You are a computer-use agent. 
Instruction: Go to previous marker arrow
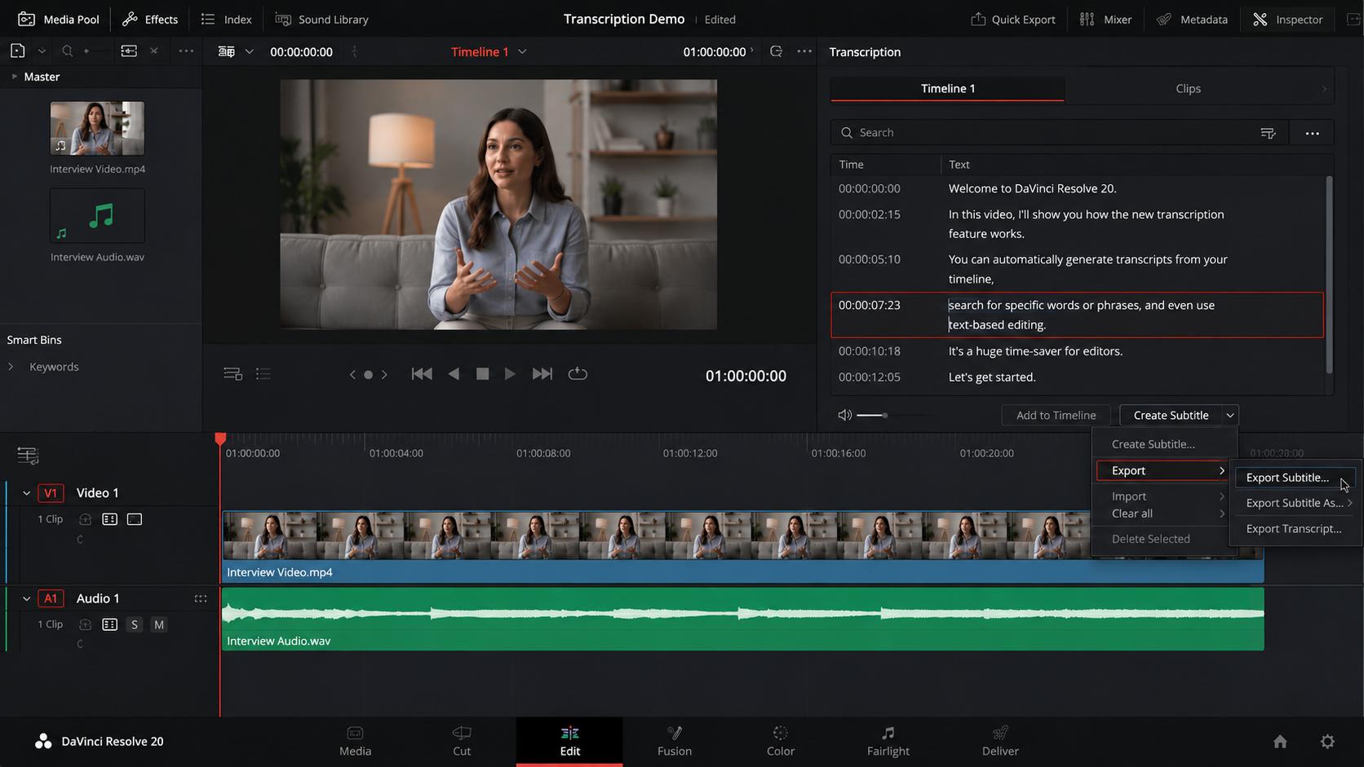click(x=352, y=375)
